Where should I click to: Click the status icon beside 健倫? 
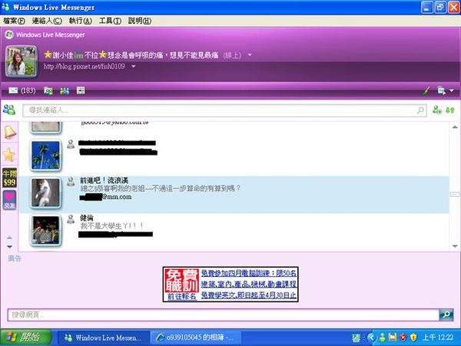(71, 219)
